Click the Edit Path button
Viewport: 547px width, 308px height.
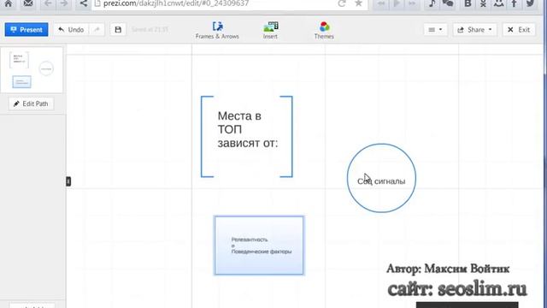click(x=31, y=104)
